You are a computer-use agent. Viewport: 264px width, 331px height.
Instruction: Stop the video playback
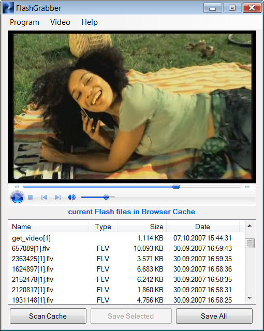(31, 198)
